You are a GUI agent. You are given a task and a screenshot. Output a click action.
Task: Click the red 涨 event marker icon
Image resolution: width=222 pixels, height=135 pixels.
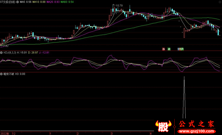tap(164, 49)
